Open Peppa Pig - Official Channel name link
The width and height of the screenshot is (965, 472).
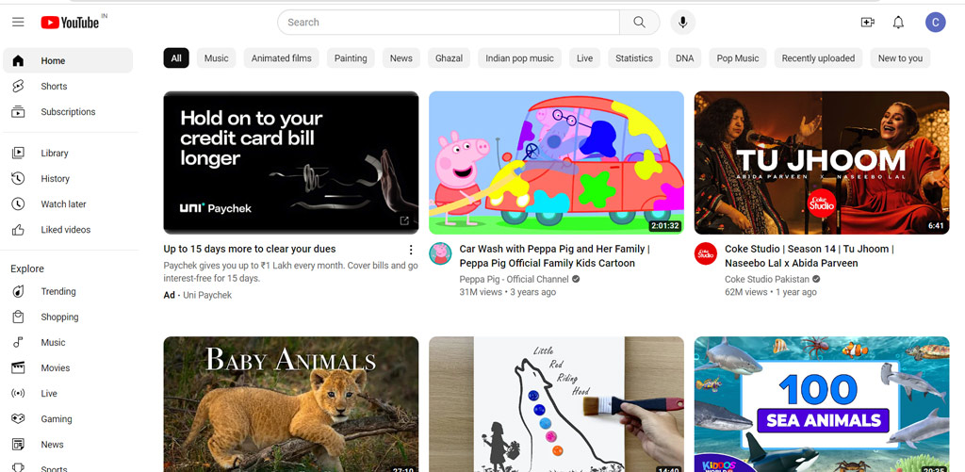point(514,279)
